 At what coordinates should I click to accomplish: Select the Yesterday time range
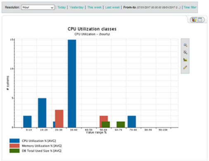tap(77, 7)
